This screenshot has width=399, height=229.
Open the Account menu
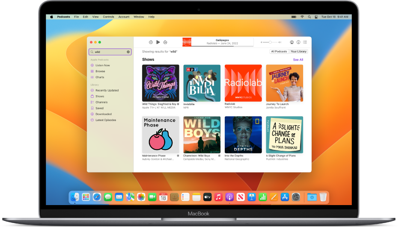[x=124, y=17]
